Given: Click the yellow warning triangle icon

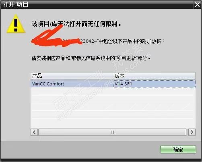Looking at the screenshot, I should click(16, 24).
